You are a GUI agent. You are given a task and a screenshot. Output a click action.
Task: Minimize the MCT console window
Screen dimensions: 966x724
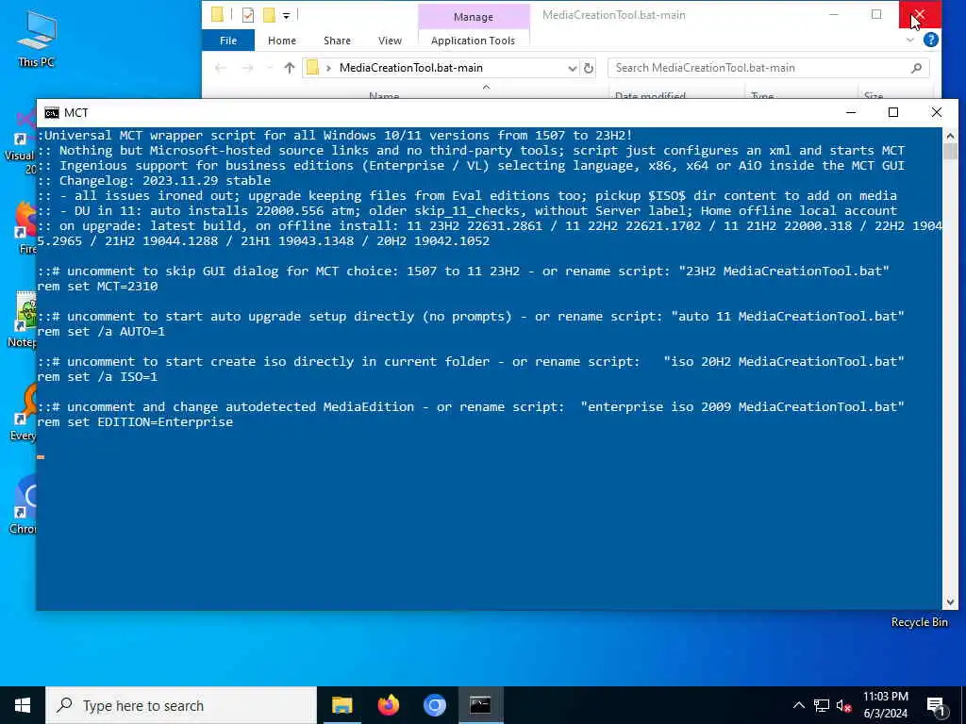(851, 112)
